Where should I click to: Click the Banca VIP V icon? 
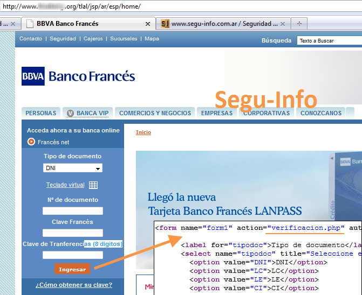[x=70, y=113]
